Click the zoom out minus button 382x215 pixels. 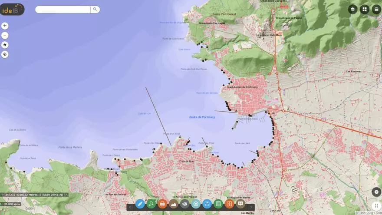pos(5,35)
